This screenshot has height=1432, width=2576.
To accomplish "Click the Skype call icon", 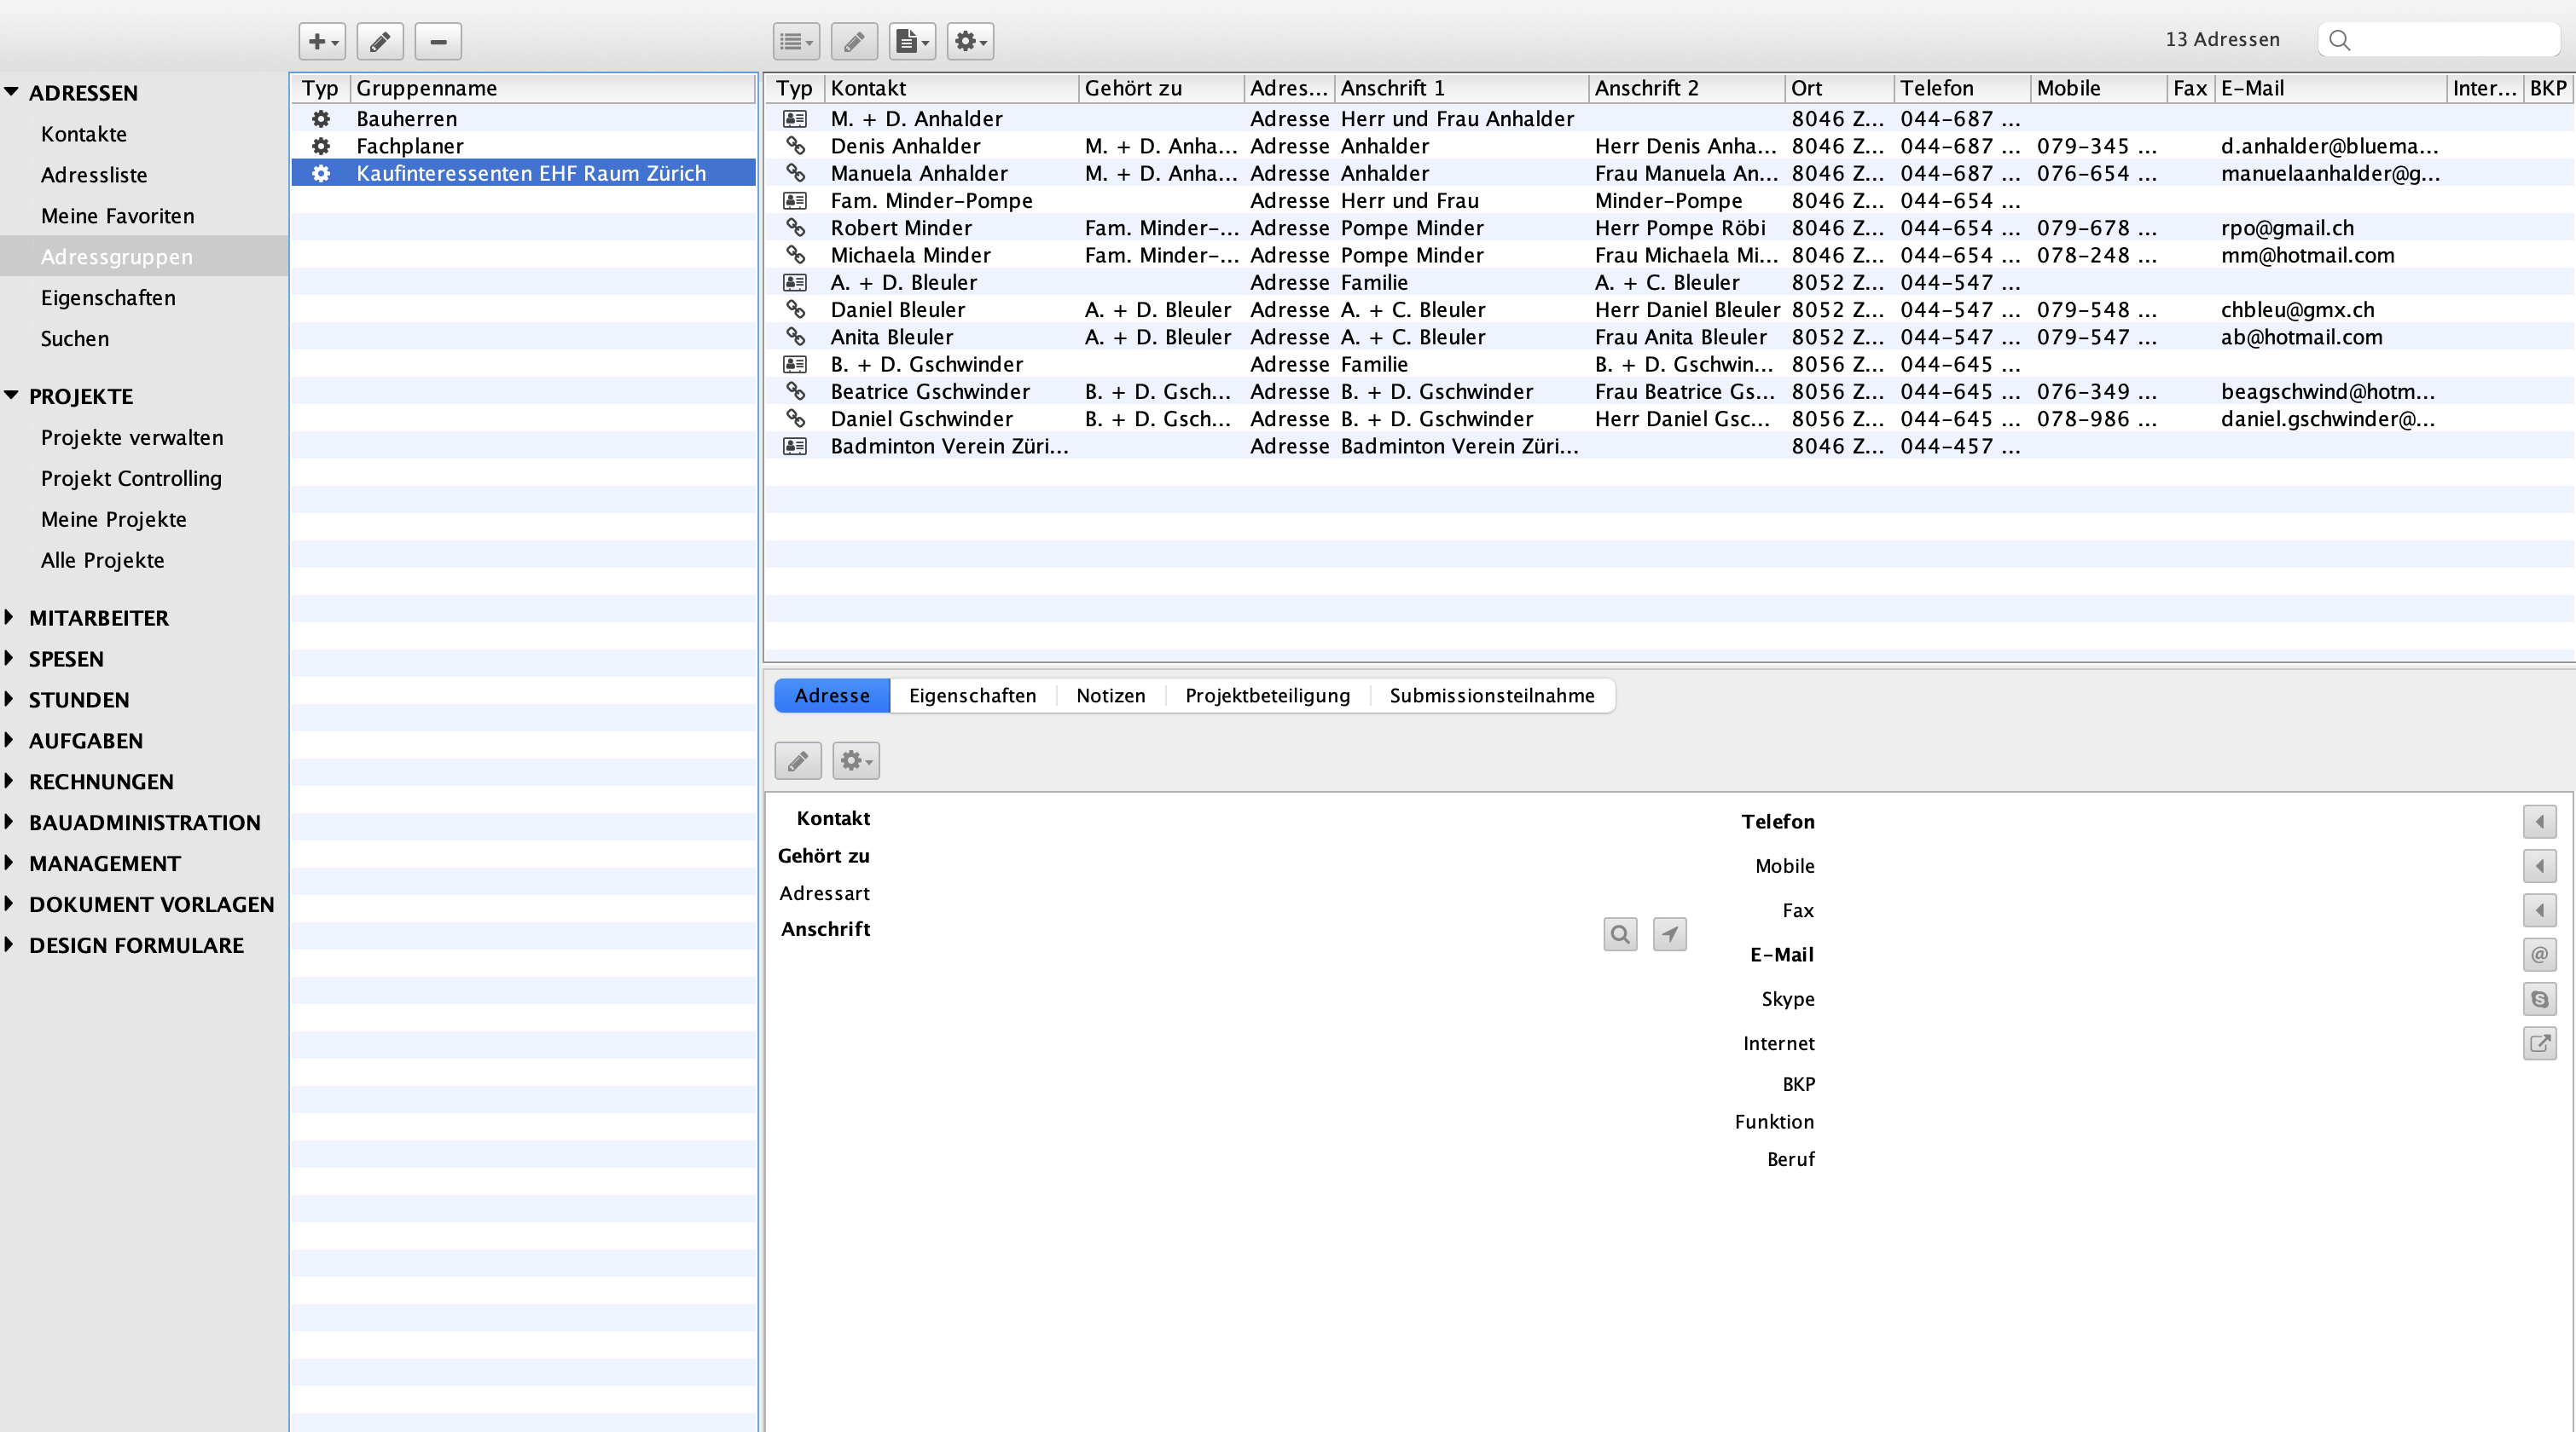I will tap(2539, 998).
